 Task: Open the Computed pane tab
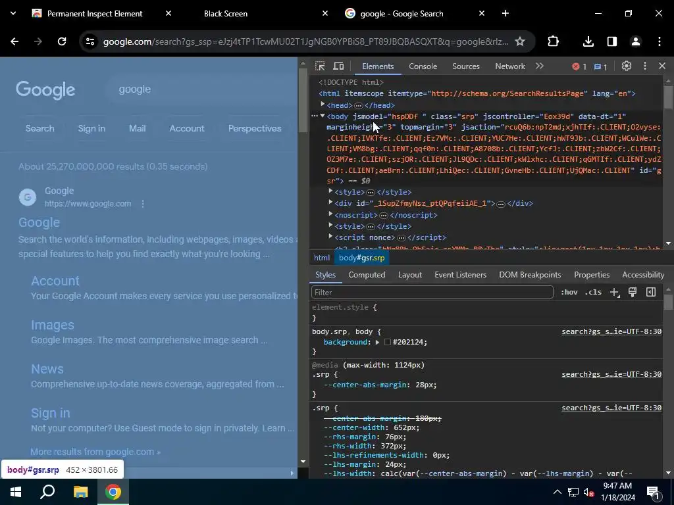367,275
